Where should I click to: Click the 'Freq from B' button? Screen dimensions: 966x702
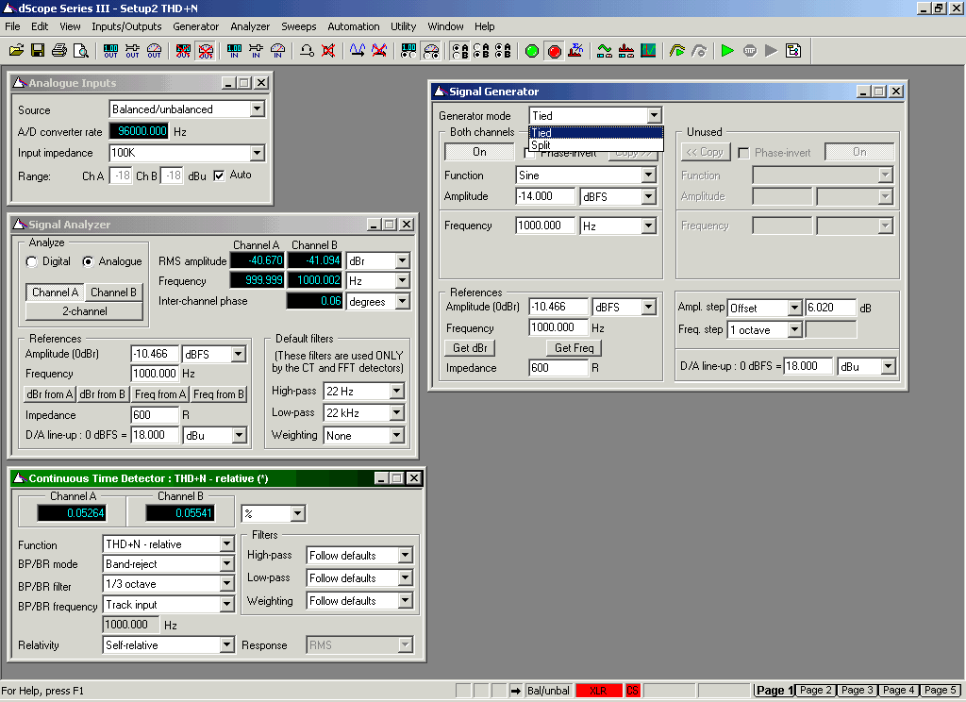pos(219,394)
